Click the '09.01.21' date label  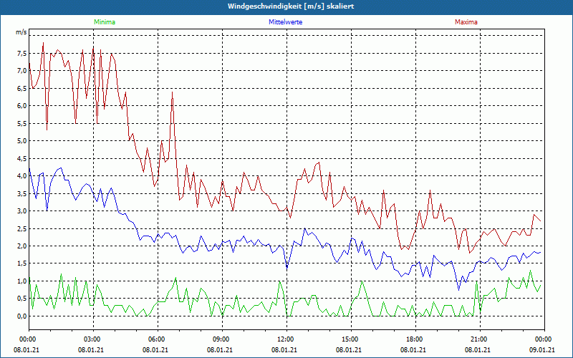point(542,349)
